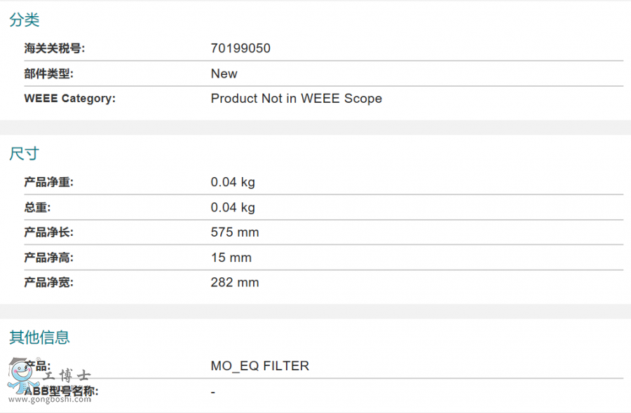Click the part type value New
Image resolution: width=631 pixels, height=413 pixels.
tap(224, 73)
